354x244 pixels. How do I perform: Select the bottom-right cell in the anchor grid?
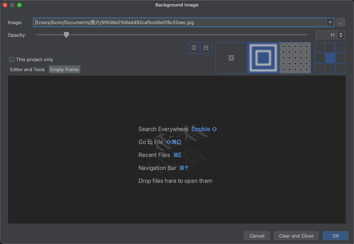(340, 68)
